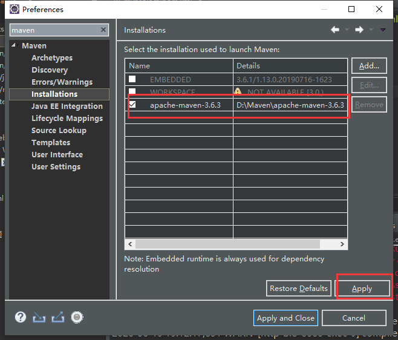Viewport: 398px width, 340px height.
Task: Click the Apply button
Action: click(362, 289)
